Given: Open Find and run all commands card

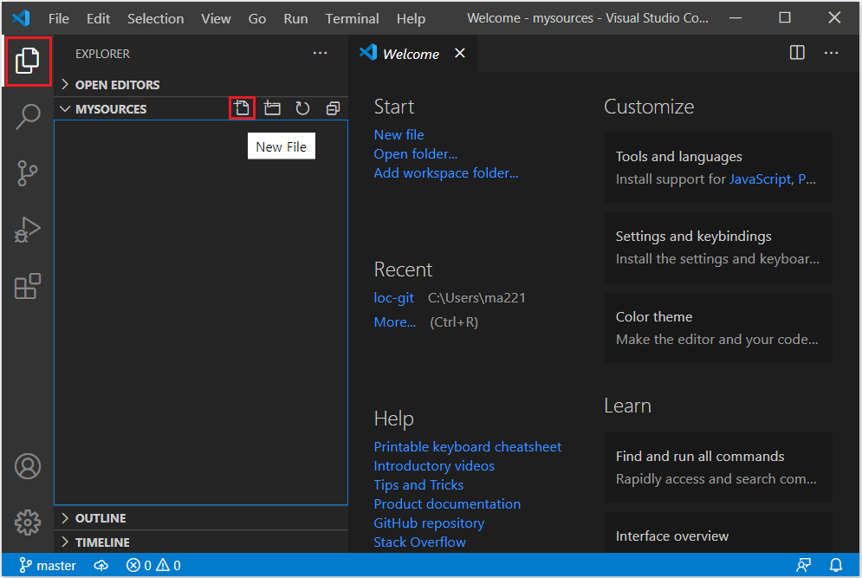Looking at the screenshot, I should pos(718,467).
